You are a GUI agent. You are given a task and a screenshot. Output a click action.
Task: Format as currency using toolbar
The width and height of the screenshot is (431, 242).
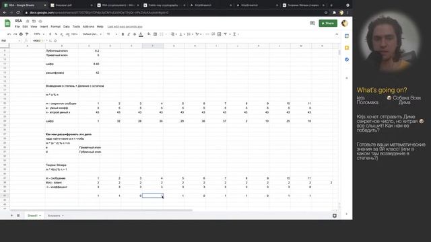[x=50, y=34]
